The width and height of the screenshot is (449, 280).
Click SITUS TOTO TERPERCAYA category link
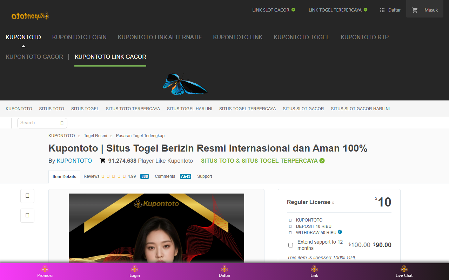tap(133, 109)
